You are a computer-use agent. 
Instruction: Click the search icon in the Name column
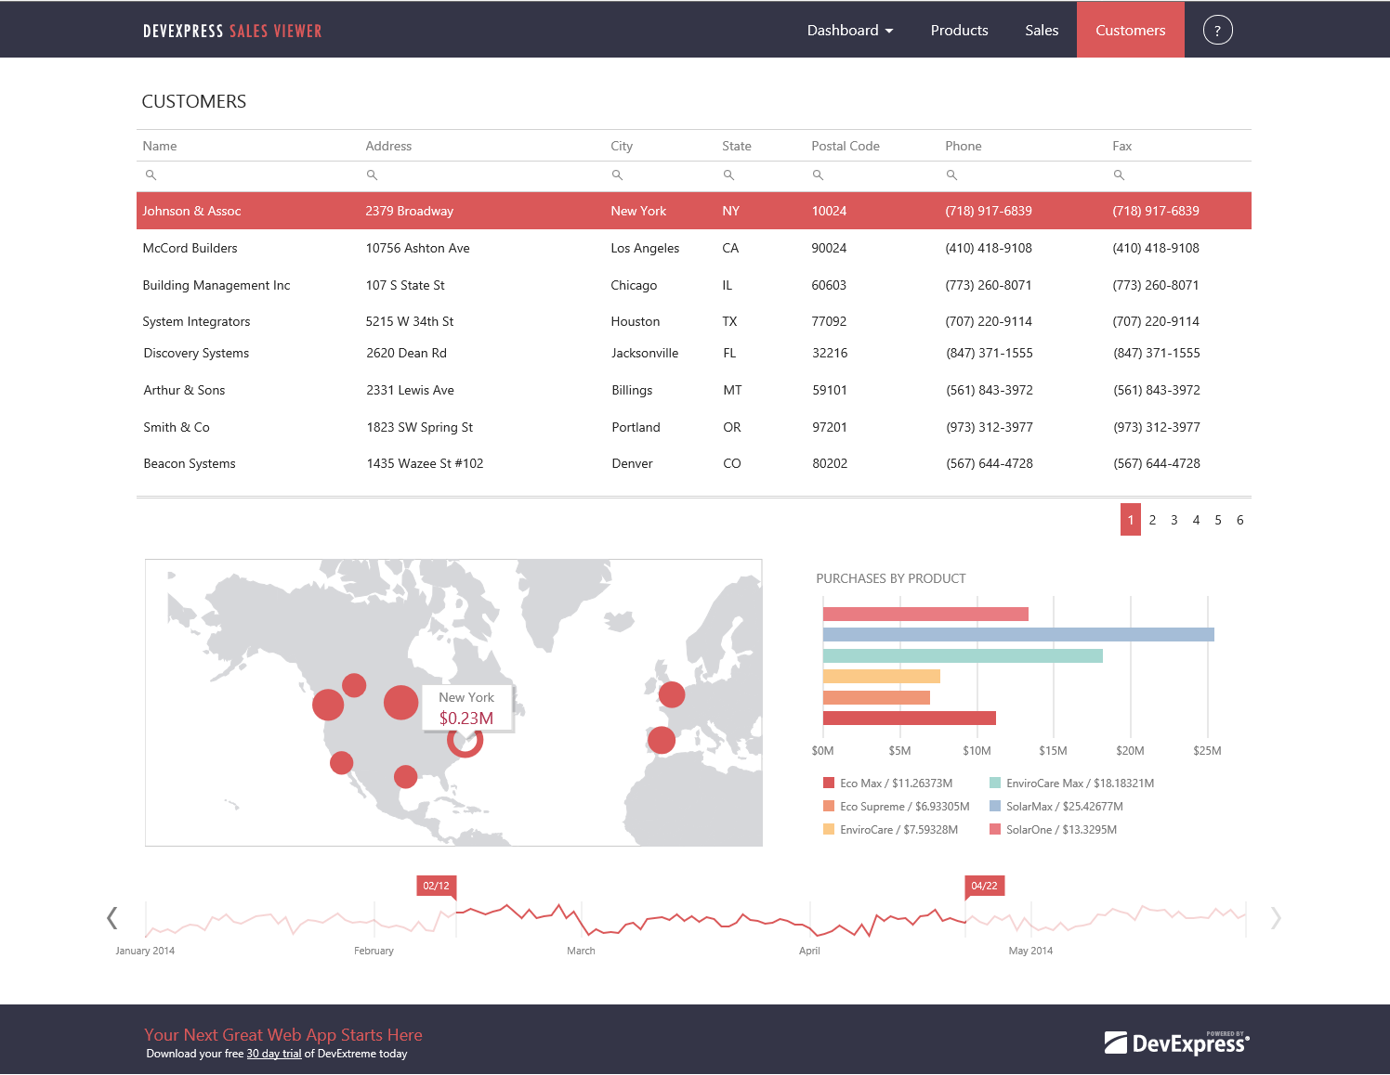tap(151, 175)
